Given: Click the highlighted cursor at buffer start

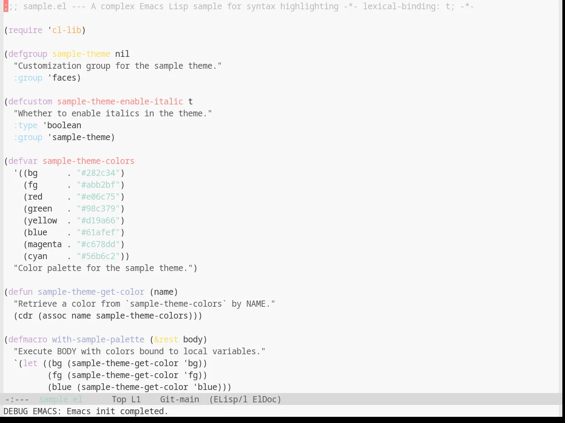Looking at the screenshot, I should (6, 6).
